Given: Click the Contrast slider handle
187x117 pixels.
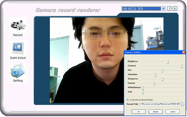Looking at the screenshot, I should 182,66.
